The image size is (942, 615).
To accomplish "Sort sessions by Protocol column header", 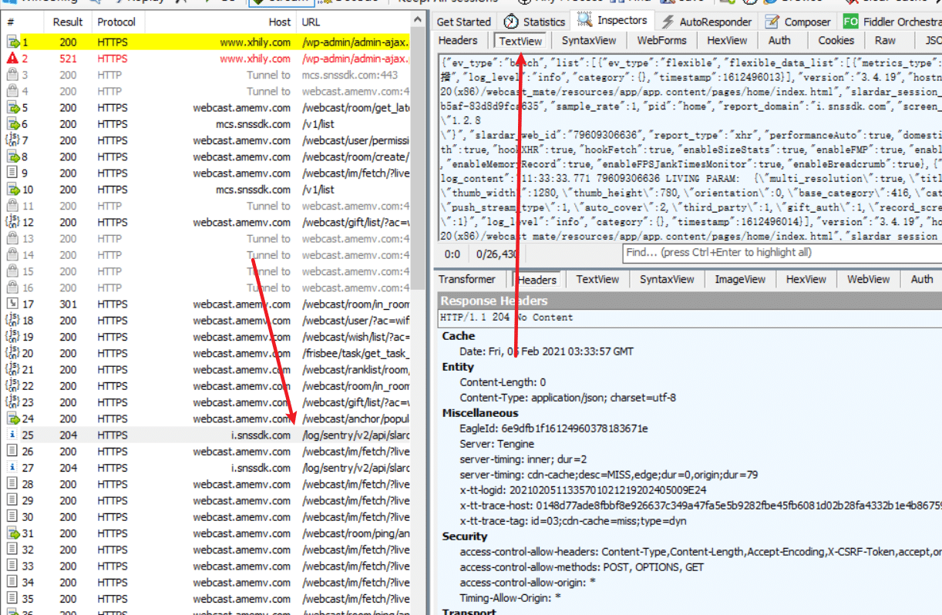I will coord(116,22).
